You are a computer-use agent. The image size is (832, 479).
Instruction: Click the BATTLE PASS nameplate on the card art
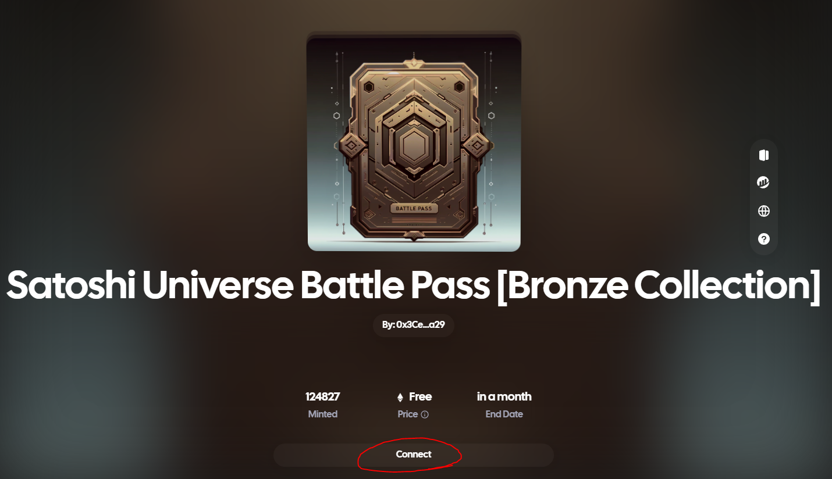(x=414, y=208)
